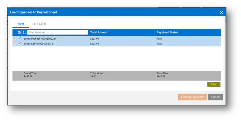Screen dimensions: 241x120
Task: Click NEW status in Jones,Sally row
Action: pos(159,44)
